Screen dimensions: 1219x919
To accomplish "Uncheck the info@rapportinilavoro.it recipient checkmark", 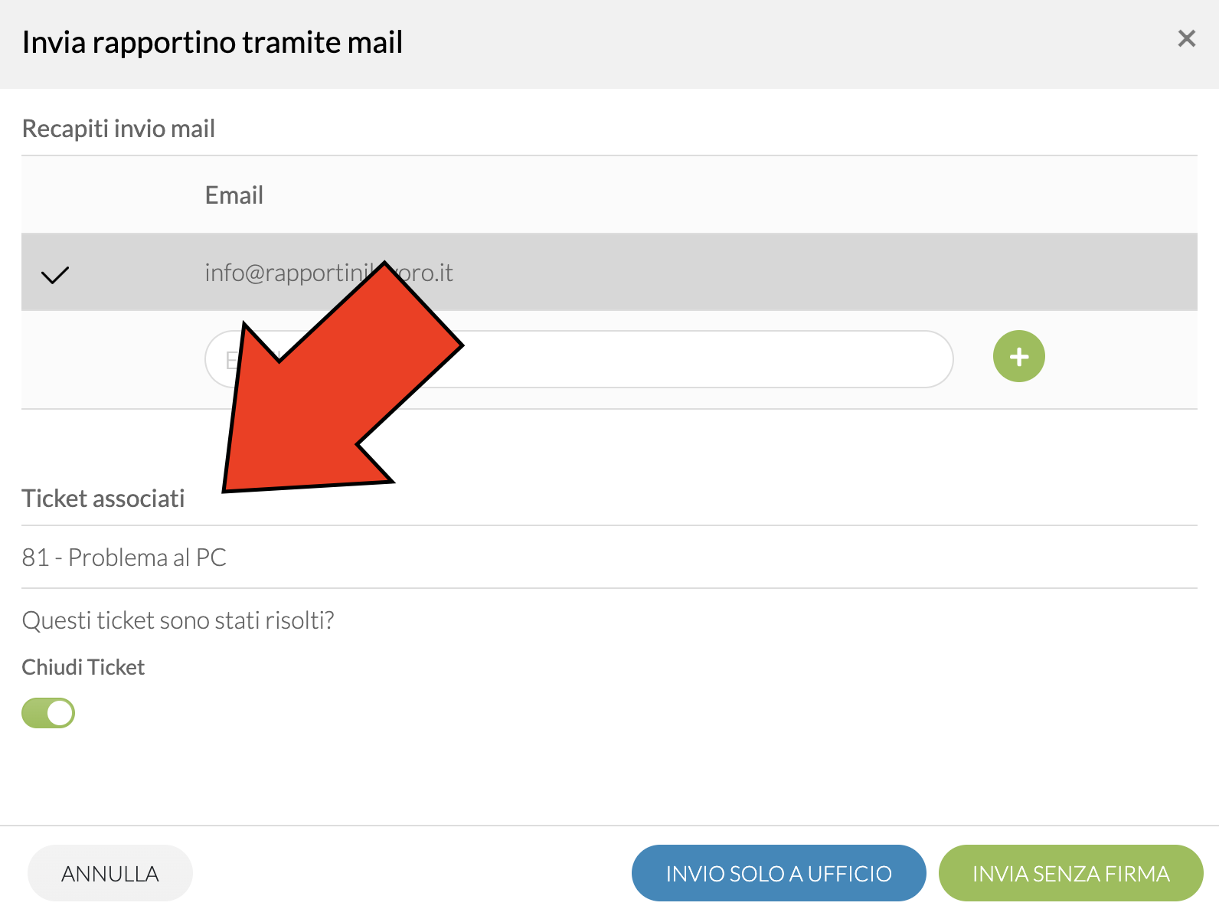I will tap(54, 274).
